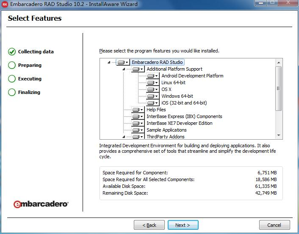Open install-state dropdown for InterBase Express Components

pos(138,116)
